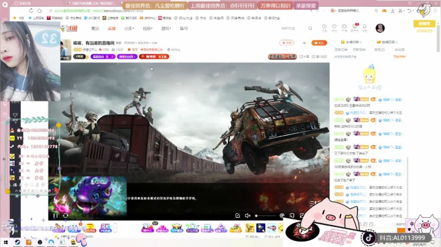441x247 pixels.
Task: Toggle danmaku display icon in player
Action: pos(282,216)
